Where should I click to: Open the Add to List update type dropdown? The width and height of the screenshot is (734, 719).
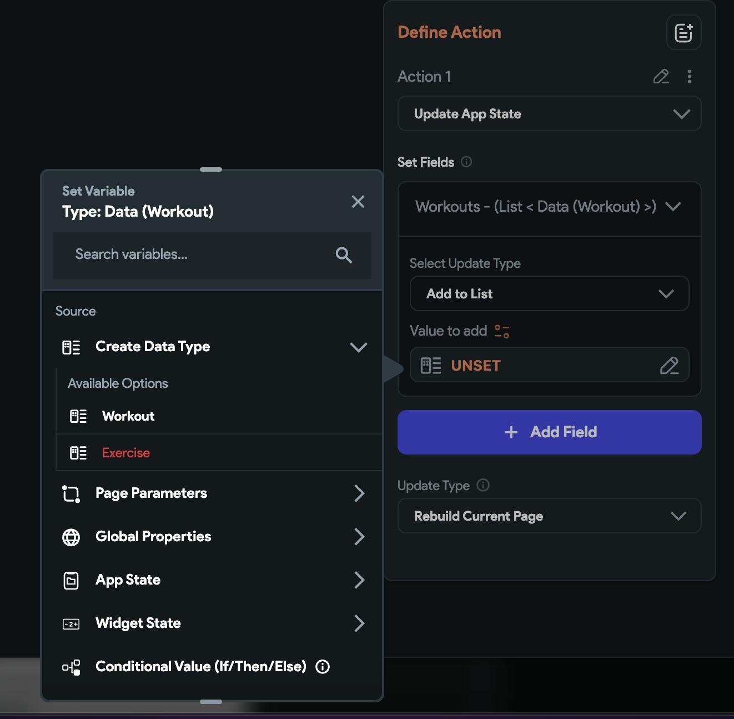click(549, 293)
